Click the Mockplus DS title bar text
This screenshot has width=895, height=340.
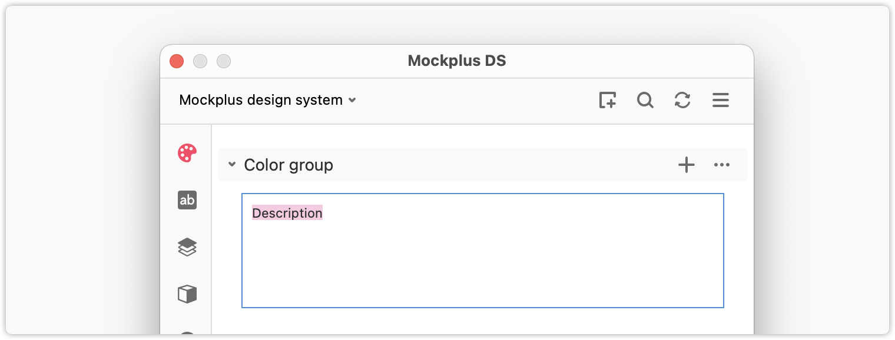(x=457, y=61)
